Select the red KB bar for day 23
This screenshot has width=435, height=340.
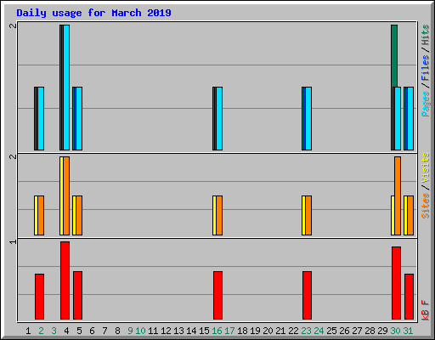coord(307,295)
